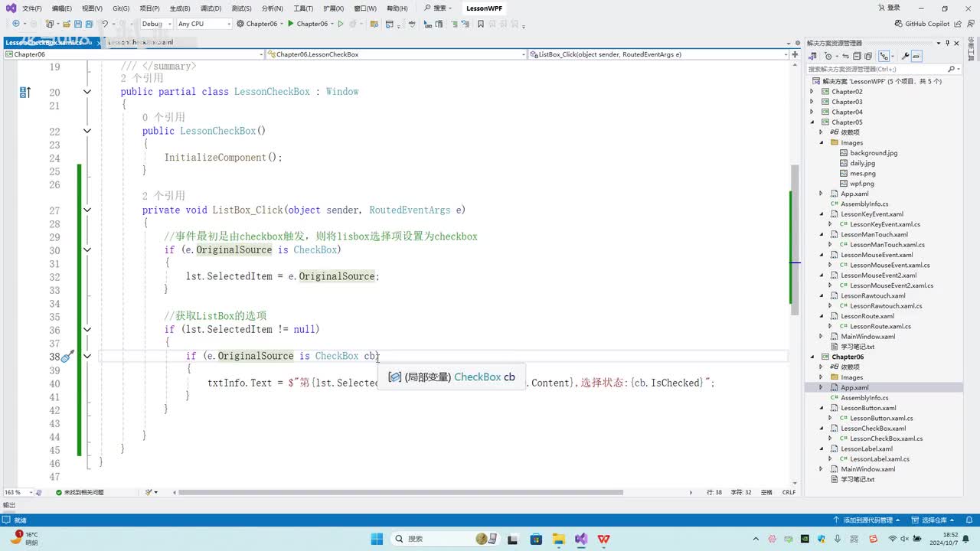Click the Windows Start button

click(377, 539)
